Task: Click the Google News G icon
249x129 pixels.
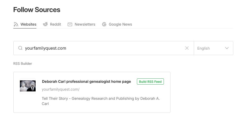Action: [x=104, y=24]
